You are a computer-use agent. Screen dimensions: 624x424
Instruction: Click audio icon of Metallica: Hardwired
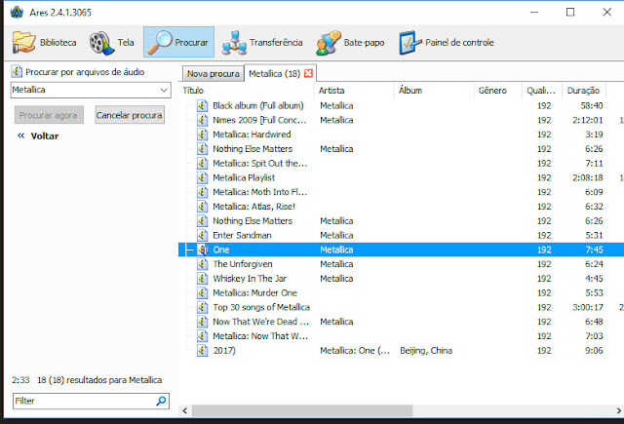point(203,135)
